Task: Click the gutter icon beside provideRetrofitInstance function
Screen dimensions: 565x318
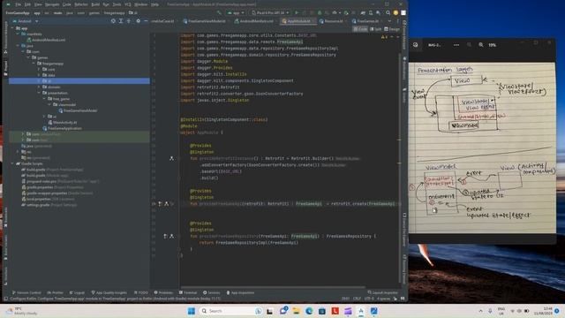Action: tap(171, 158)
